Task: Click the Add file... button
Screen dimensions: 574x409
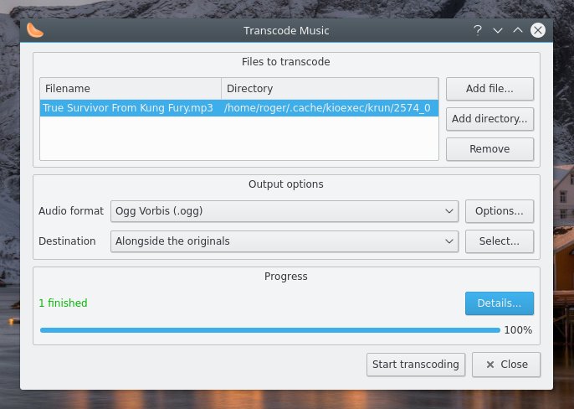Action: click(489, 89)
